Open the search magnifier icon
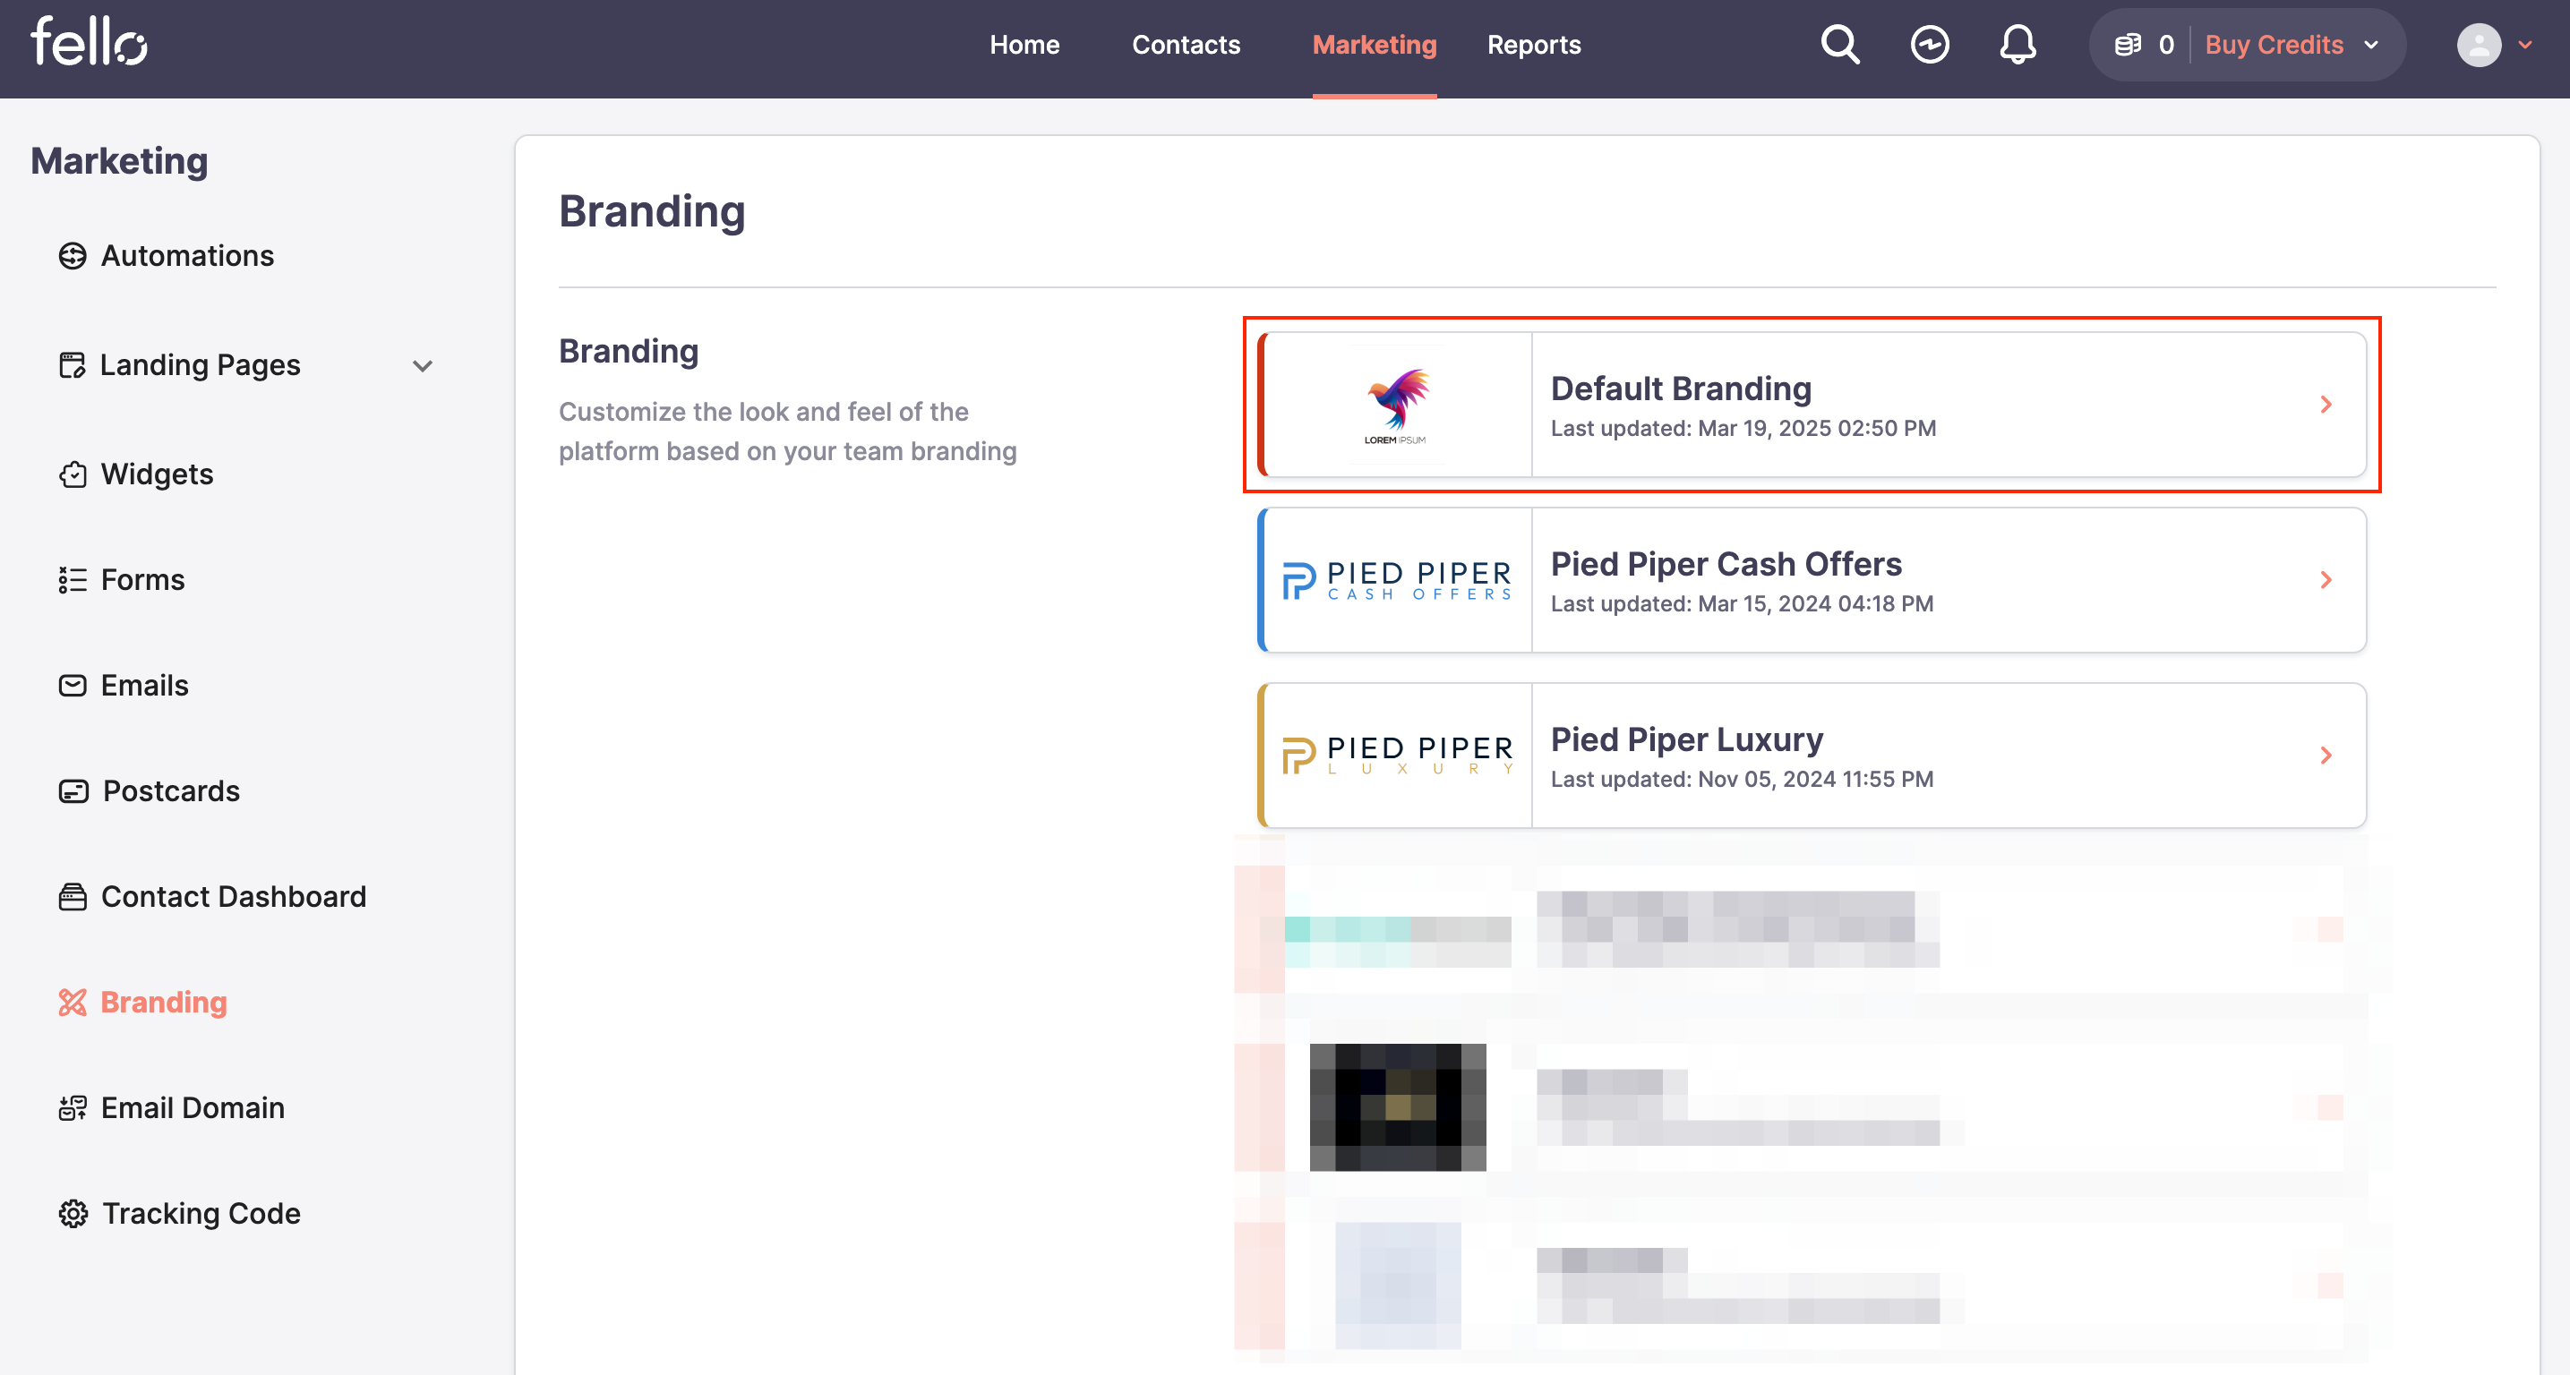The width and height of the screenshot is (2570, 1375). click(x=1839, y=45)
